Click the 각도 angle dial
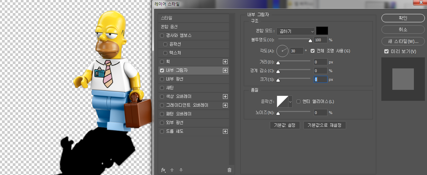Screen dimensions: 427x175 (282, 51)
